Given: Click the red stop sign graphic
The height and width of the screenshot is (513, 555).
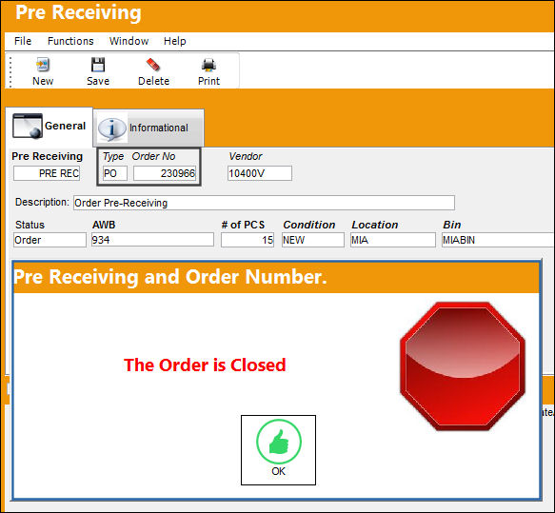Looking at the screenshot, I should coord(463,366).
